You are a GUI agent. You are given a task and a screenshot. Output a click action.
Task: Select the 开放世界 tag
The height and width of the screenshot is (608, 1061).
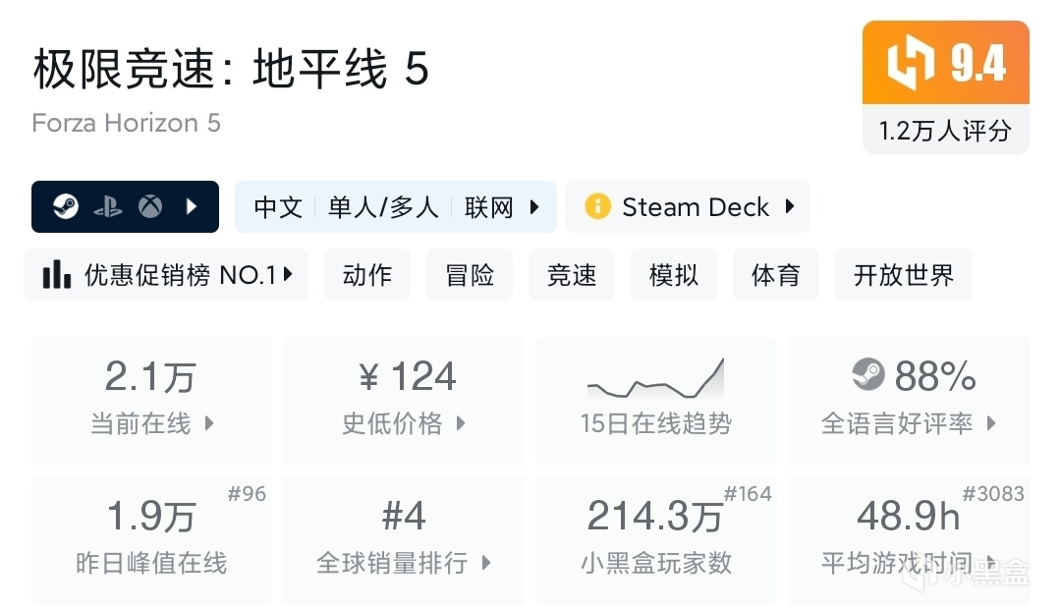pyautogui.click(x=904, y=275)
